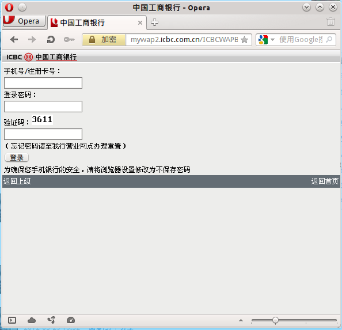Toggle the side panel icon in status bar

(x=12, y=320)
